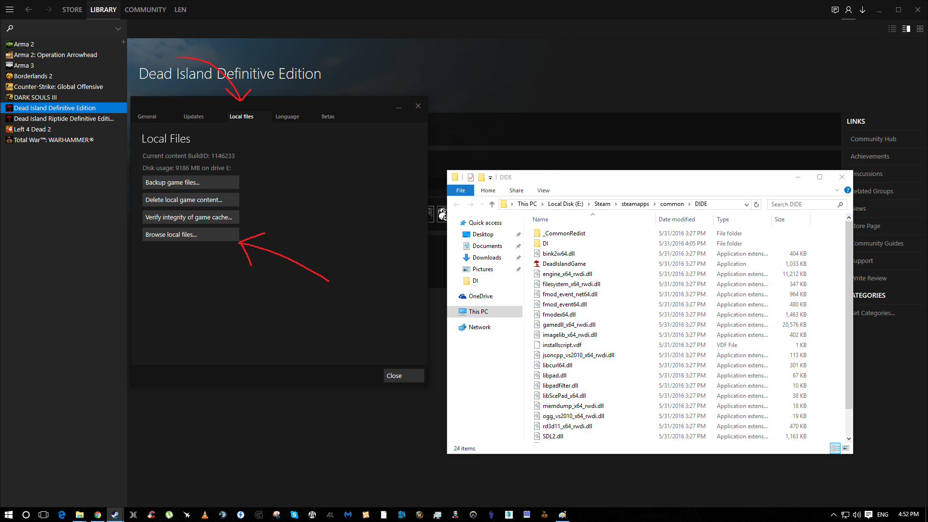Switch library to grid view
Viewport: 928px width, 522px height.
pos(920,29)
